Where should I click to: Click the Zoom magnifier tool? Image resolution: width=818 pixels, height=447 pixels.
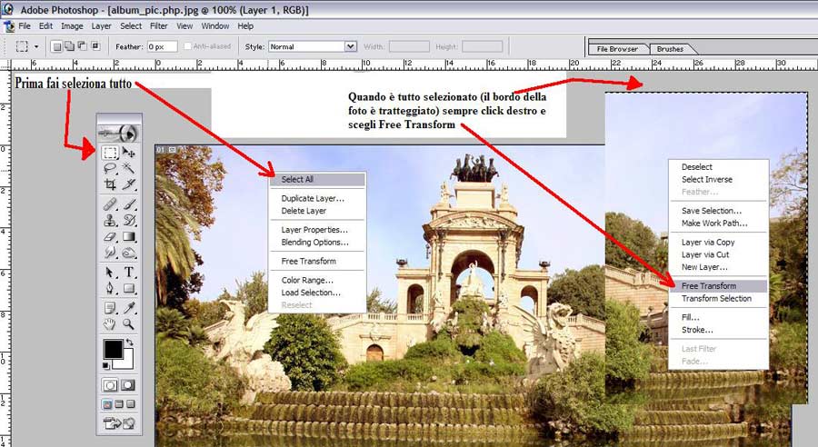click(x=129, y=323)
